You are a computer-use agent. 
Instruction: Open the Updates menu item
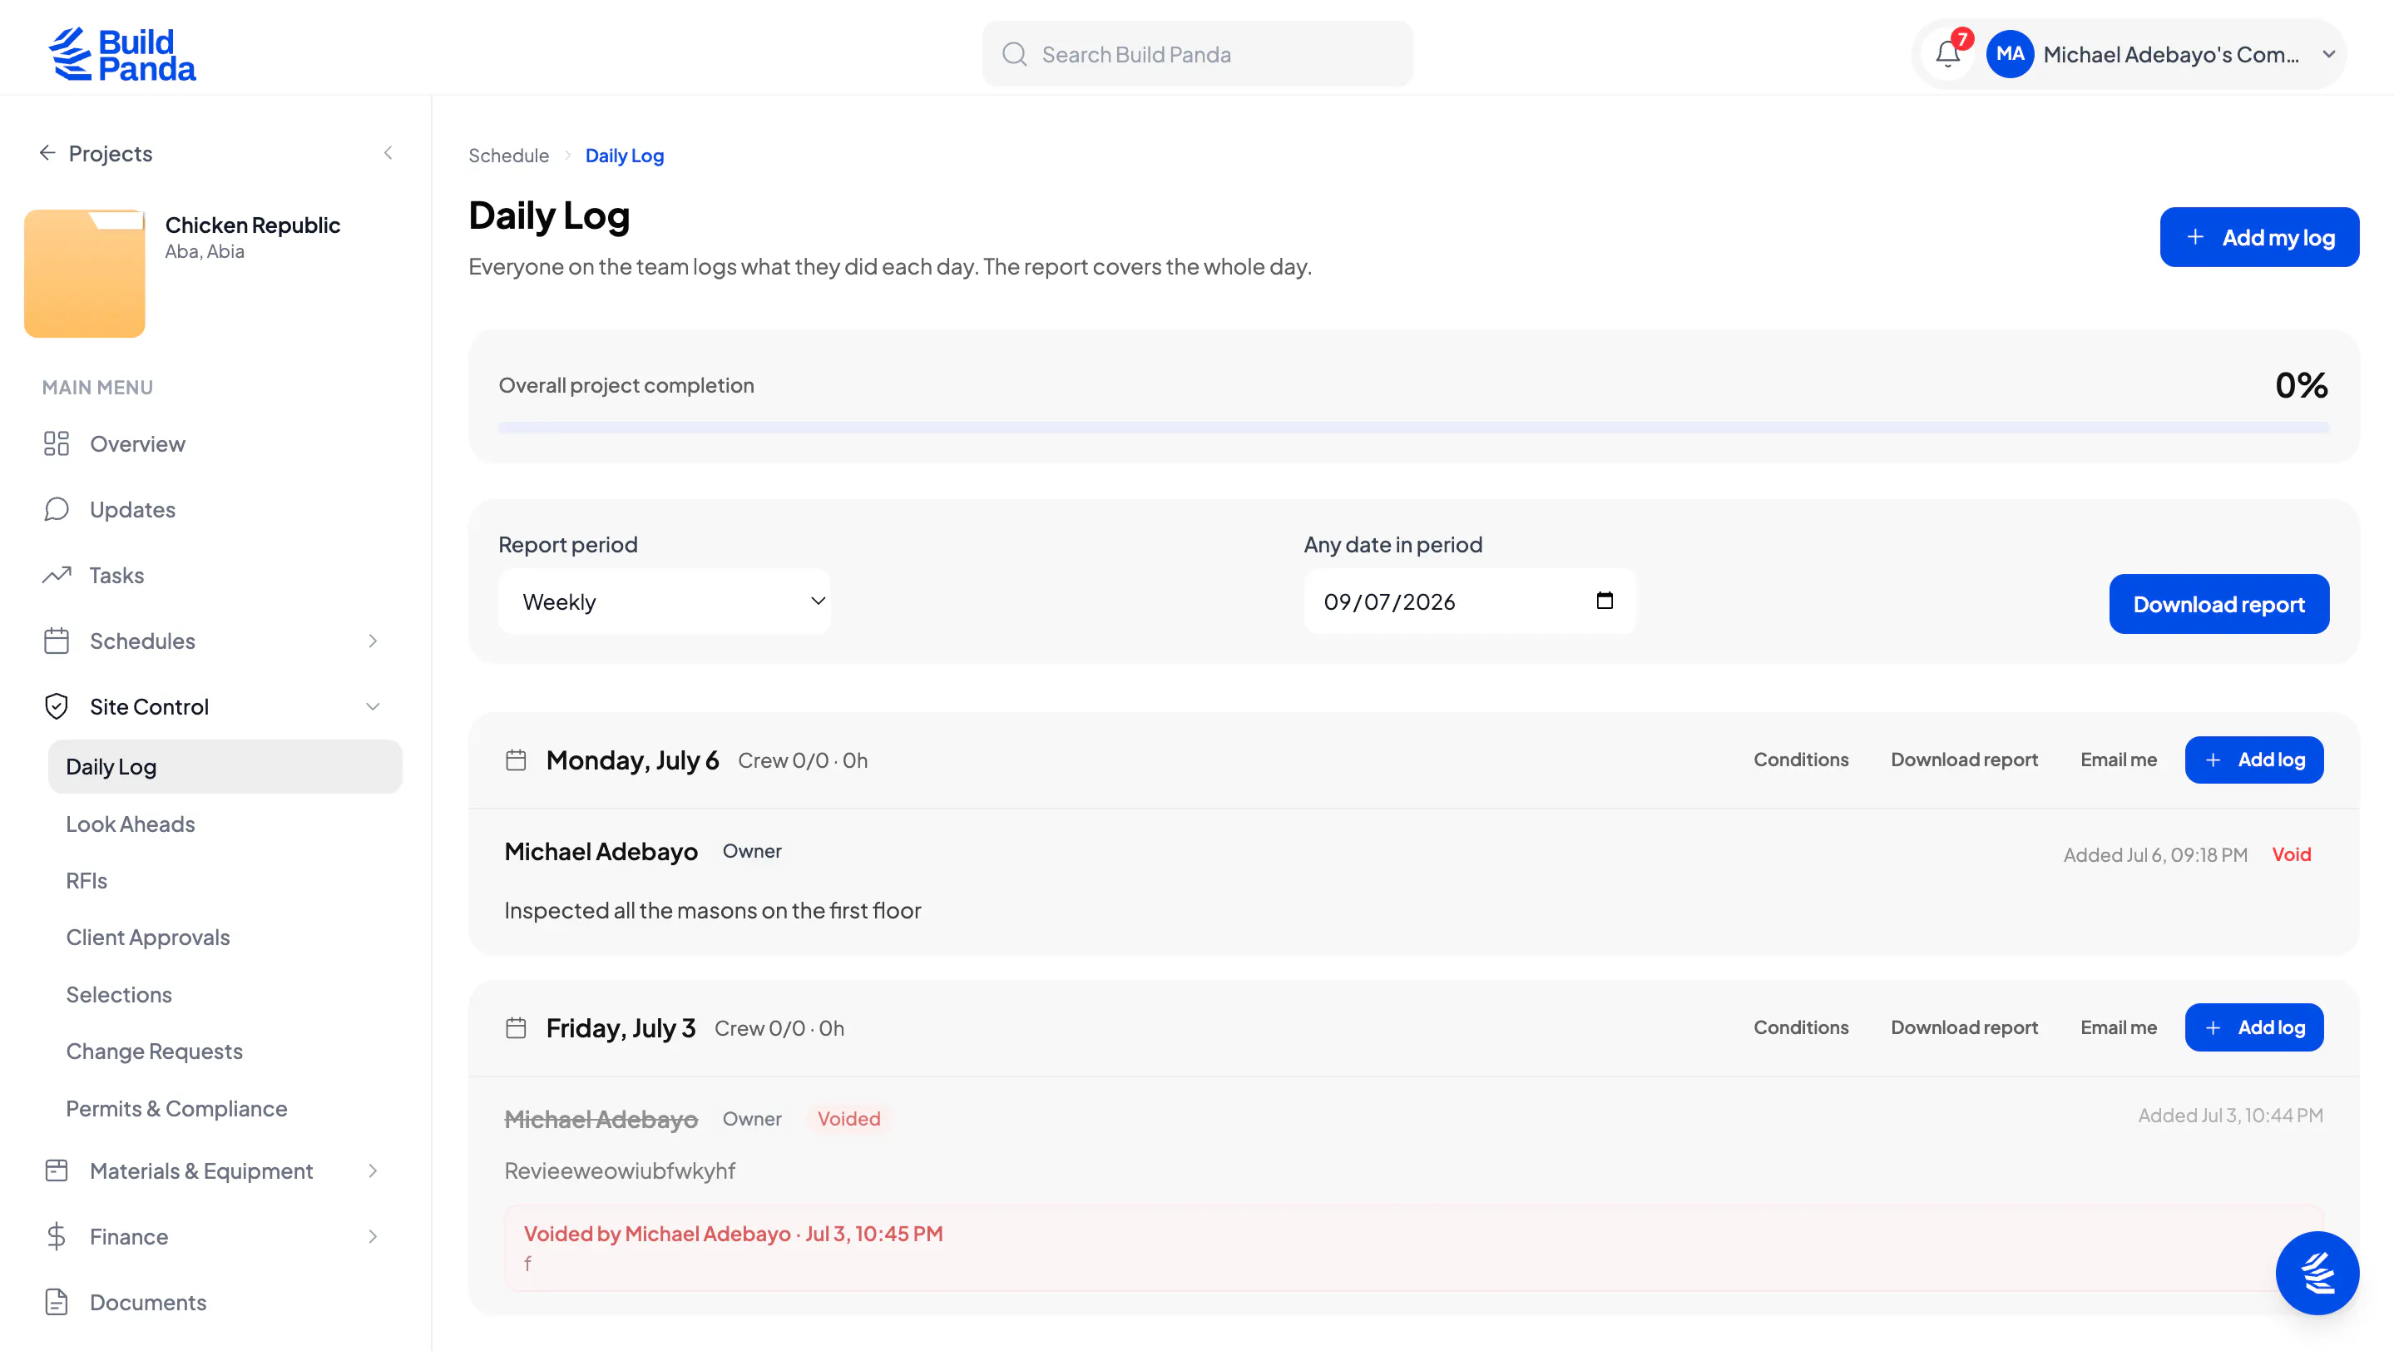tap(132, 509)
